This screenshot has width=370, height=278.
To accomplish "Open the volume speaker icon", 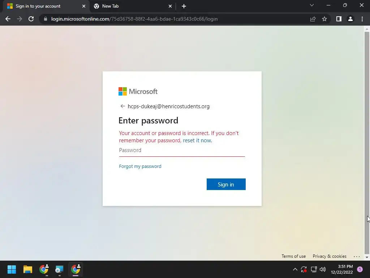I will pos(323,269).
